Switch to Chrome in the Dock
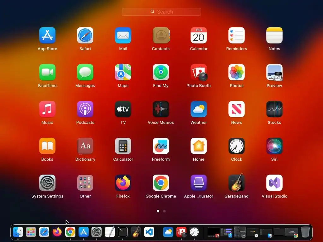The image size is (323, 242). pyautogui.click(x=70, y=232)
